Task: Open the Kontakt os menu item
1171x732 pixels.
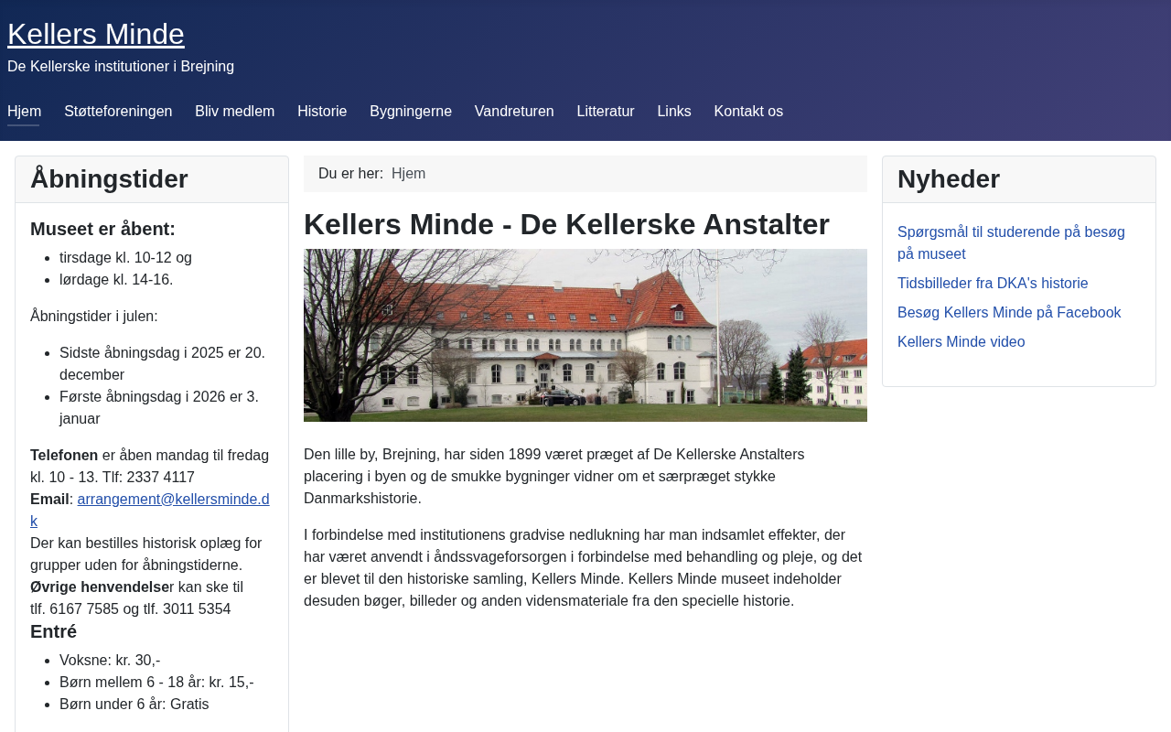Action: point(748,112)
